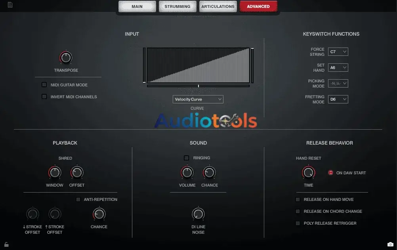Click the KEYSWITCH FUNCTIONS heading
397x250 pixels.
(x=331, y=34)
